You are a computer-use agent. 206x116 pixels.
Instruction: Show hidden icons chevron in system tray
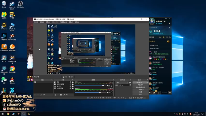coord(175,114)
